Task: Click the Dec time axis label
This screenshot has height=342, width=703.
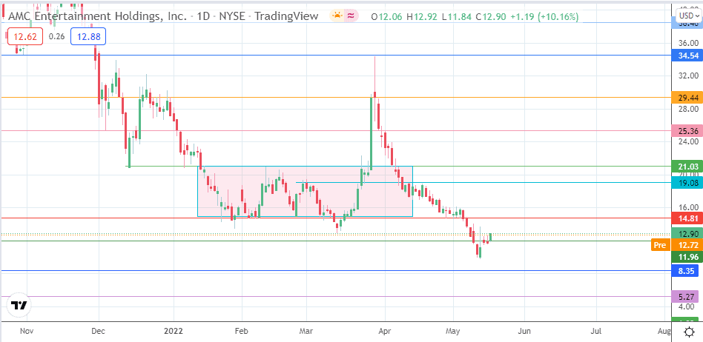Action: tap(98, 331)
